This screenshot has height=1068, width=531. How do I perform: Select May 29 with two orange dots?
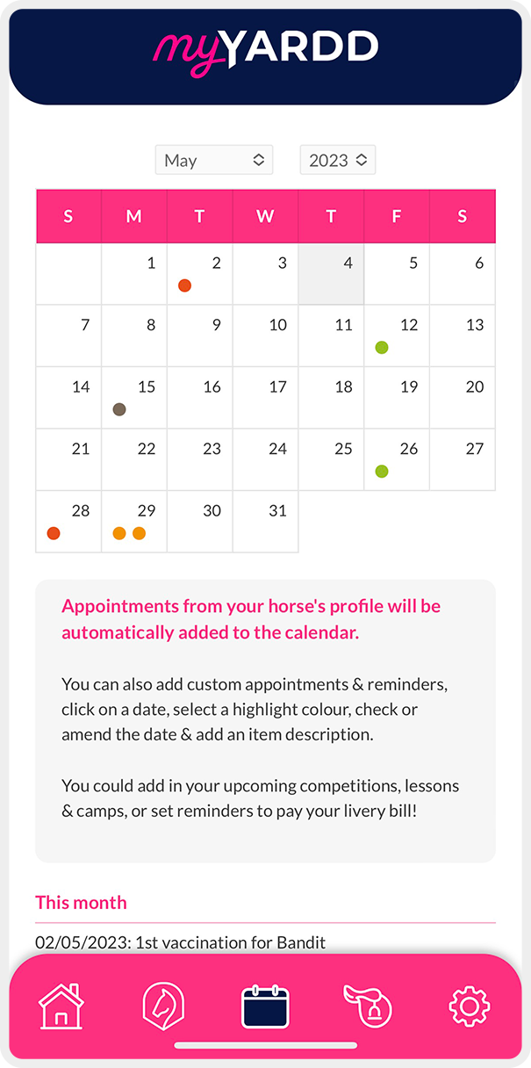coord(134,522)
